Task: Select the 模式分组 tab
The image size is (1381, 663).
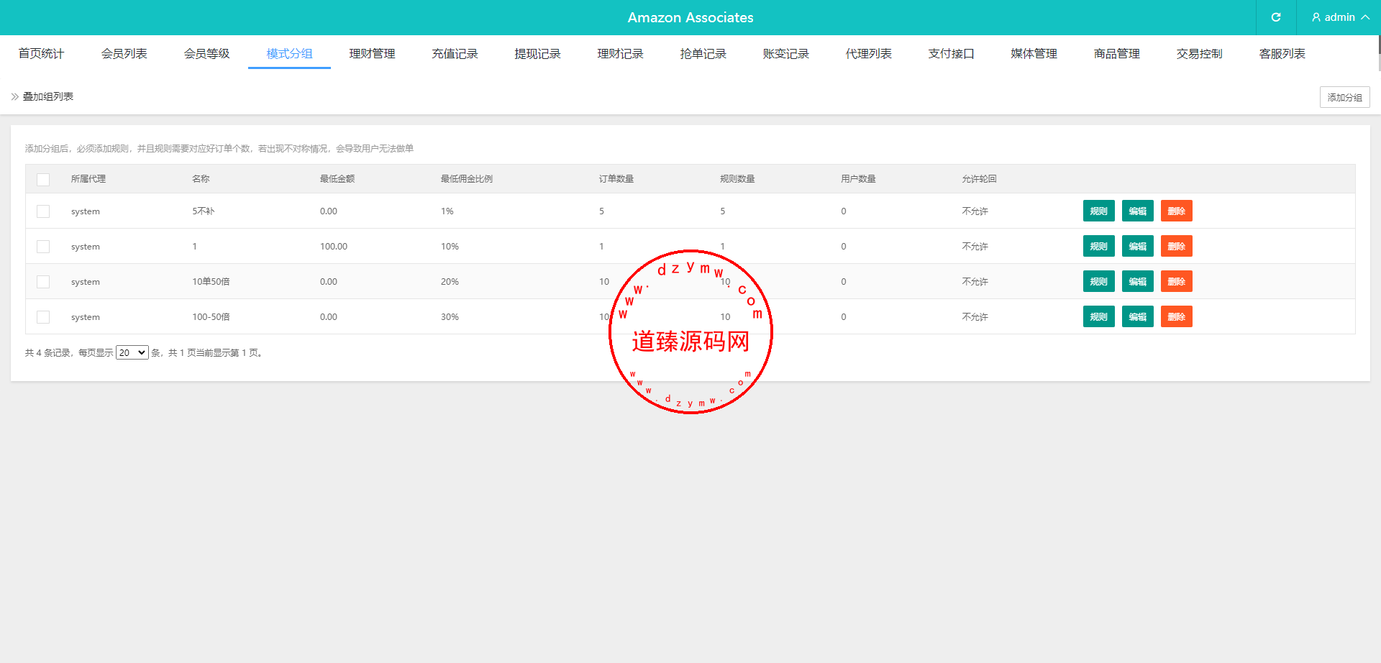Action: point(289,54)
